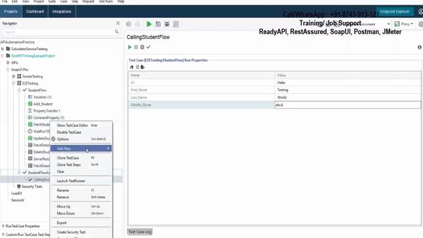The width and height of the screenshot is (423, 238).
Task: Click the info icon right of the step toolbar
Action: [420, 47]
